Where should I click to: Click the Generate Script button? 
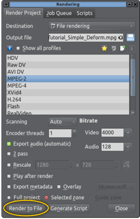click(x=69, y=208)
